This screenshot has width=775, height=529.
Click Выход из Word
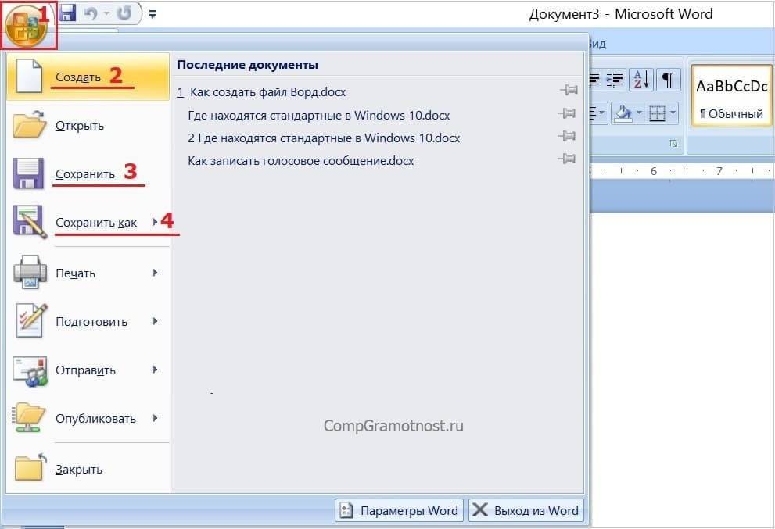tap(526, 509)
